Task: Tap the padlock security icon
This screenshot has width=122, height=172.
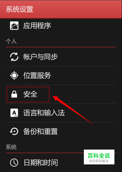Action: point(14,94)
